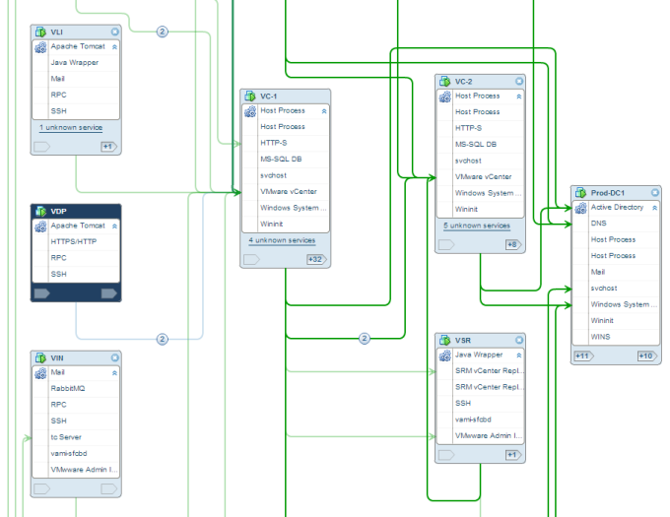Click the services gear icon in Prod-DC1
The width and height of the screenshot is (670, 517).
coord(580,208)
